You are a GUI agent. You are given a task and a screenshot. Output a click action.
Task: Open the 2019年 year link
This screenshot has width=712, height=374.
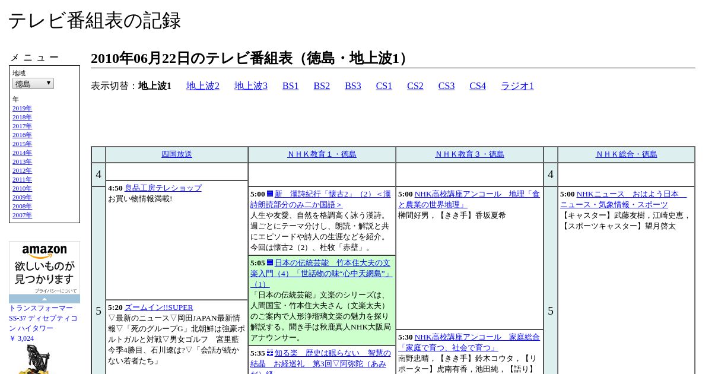click(x=22, y=109)
